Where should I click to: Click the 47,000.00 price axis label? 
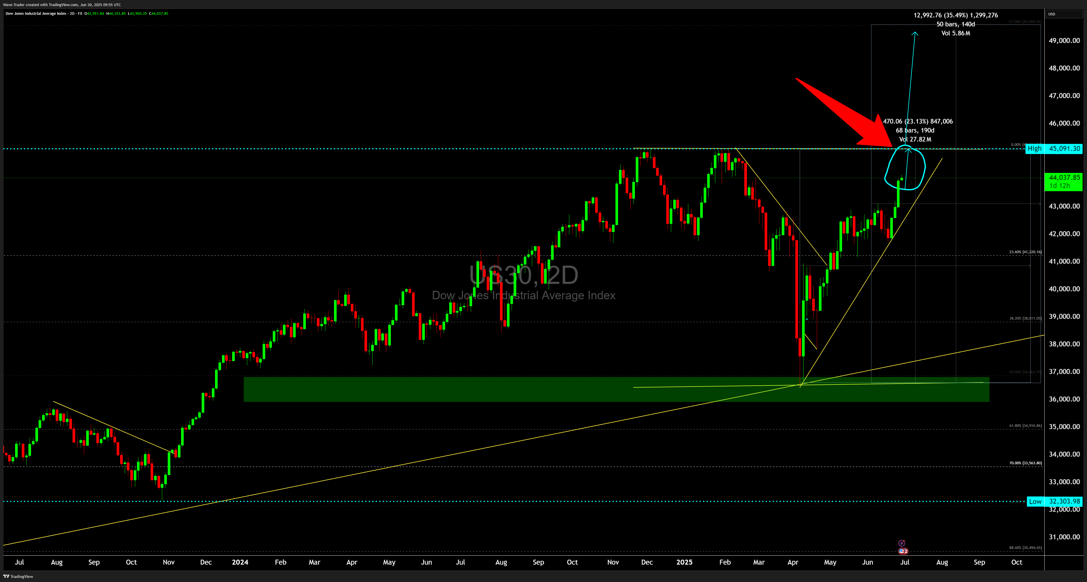tap(1064, 96)
